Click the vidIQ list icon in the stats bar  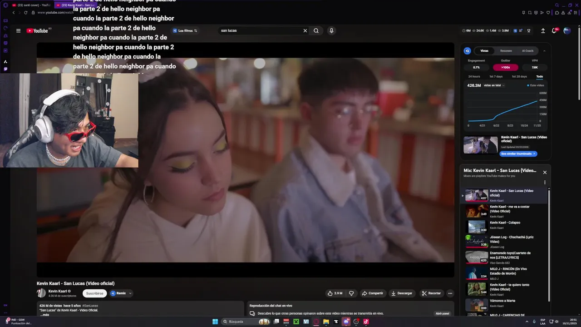(x=521, y=31)
